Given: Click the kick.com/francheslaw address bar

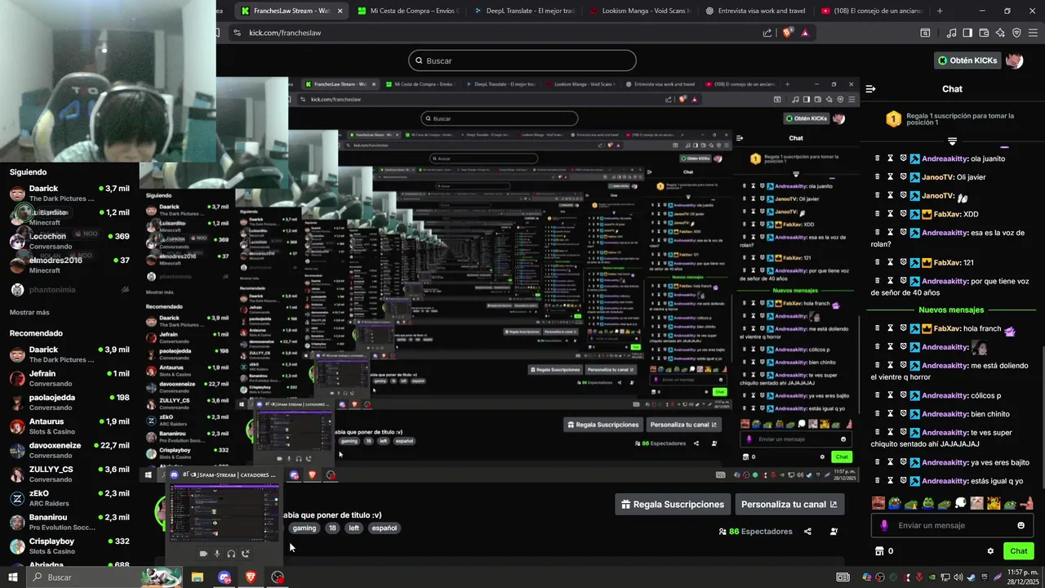Looking at the screenshot, I should click(490, 33).
